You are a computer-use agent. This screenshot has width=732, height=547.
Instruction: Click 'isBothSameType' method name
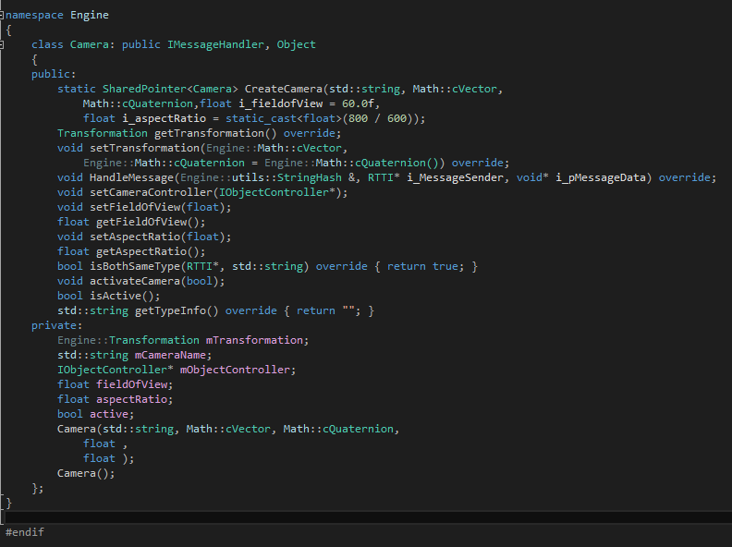point(135,266)
